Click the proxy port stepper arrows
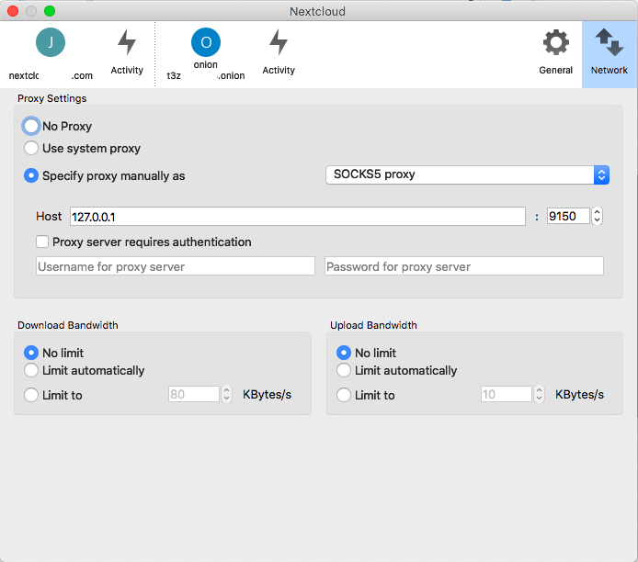The width and height of the screenshot is (638, 562). 597,216
